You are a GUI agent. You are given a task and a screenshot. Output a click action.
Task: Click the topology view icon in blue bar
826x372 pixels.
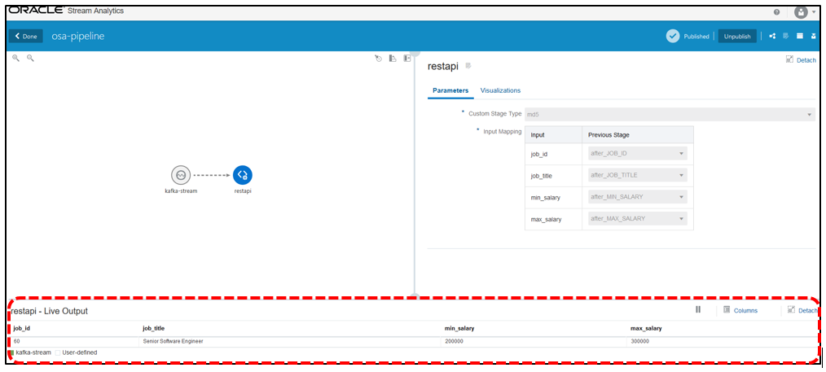coord(773,37)
